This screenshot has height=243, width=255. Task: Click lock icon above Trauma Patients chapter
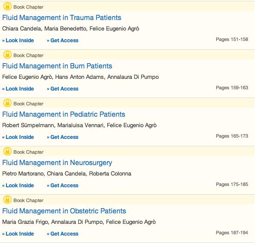click(7, 7)
